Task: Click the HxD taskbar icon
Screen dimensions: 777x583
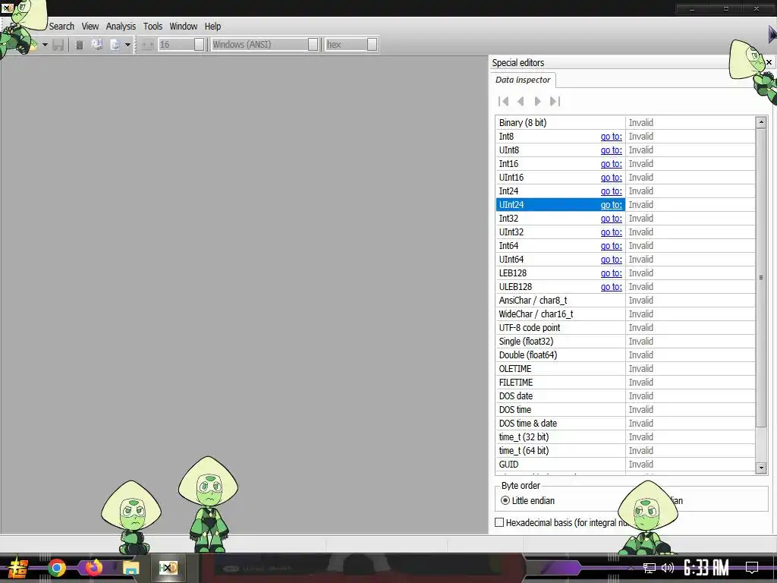Action: (168, 568)
